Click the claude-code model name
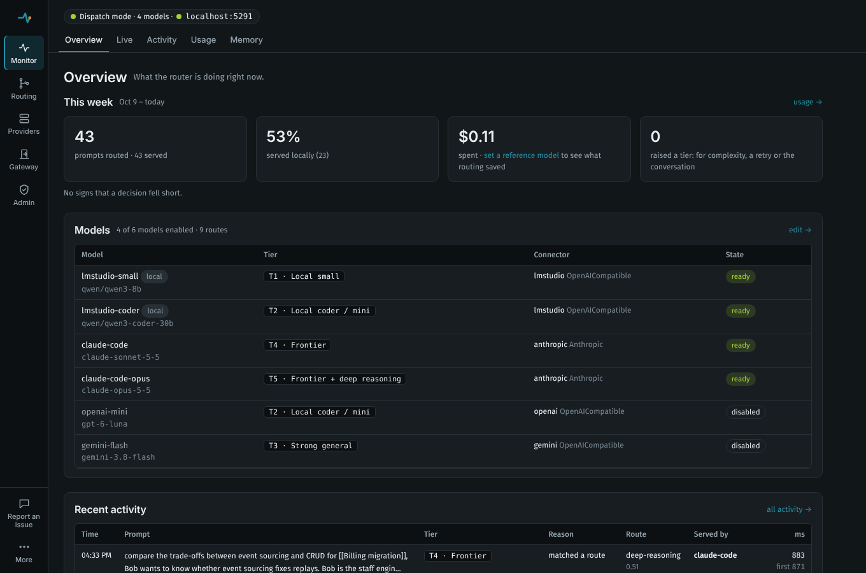This screenshot has height=573, width=866. click(x=104, y=345)
